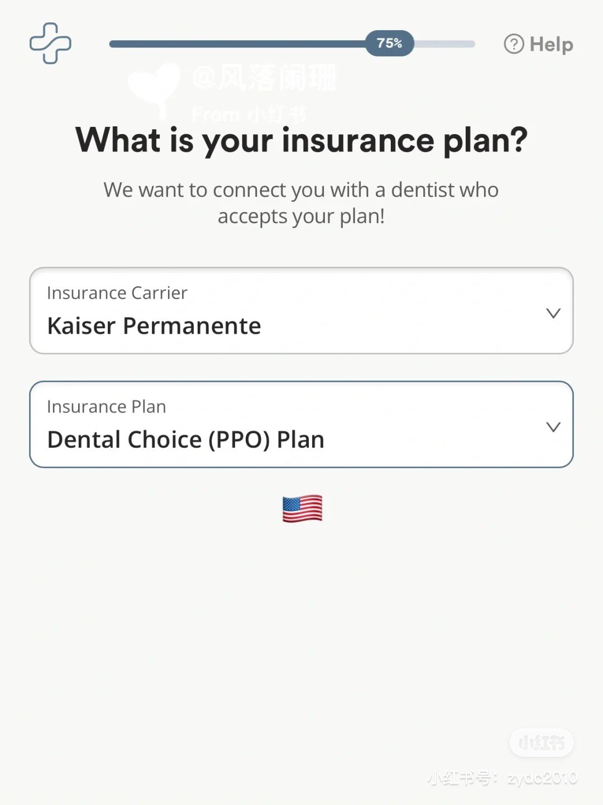The width and height of the screenshot is (603, 805).
Task: Click the dentist plan subtitle text
Action: tap(301, 202)
